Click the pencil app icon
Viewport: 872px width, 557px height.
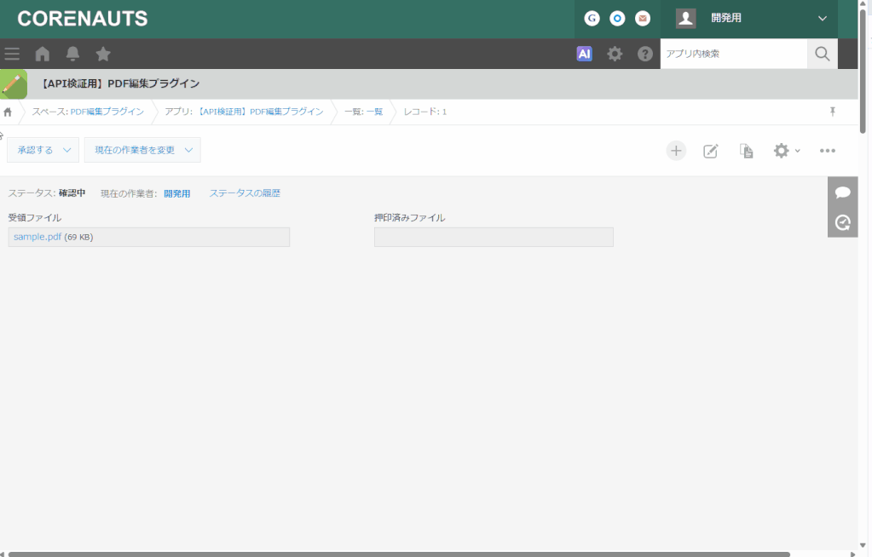click(x=14, y=84)
